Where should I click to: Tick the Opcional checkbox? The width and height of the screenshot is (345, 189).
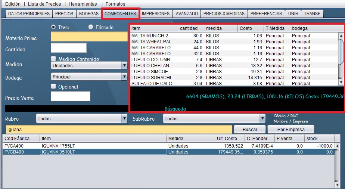click(x=54, y=87)
